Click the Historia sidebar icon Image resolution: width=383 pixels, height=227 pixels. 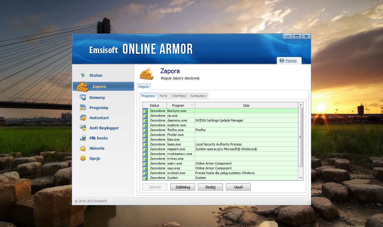click(83, 148)
